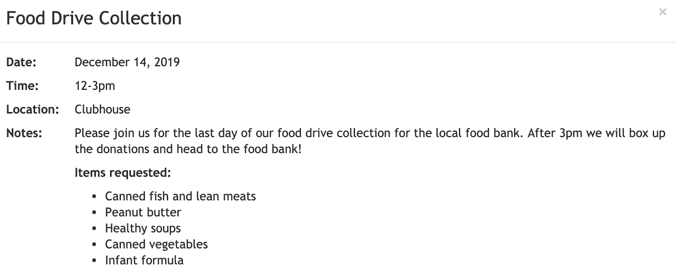
Task: Click the bullet before Peanut butter
Action: tap(94, 213)
